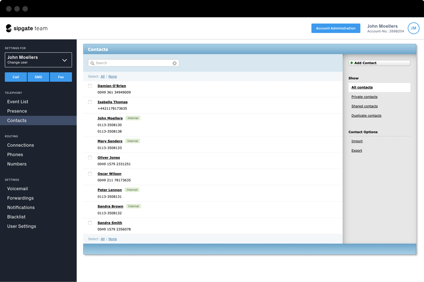Open Forwardings settings
Image resolution: width=424 pixels, height=282 pixels.
(x=20, y=198)
